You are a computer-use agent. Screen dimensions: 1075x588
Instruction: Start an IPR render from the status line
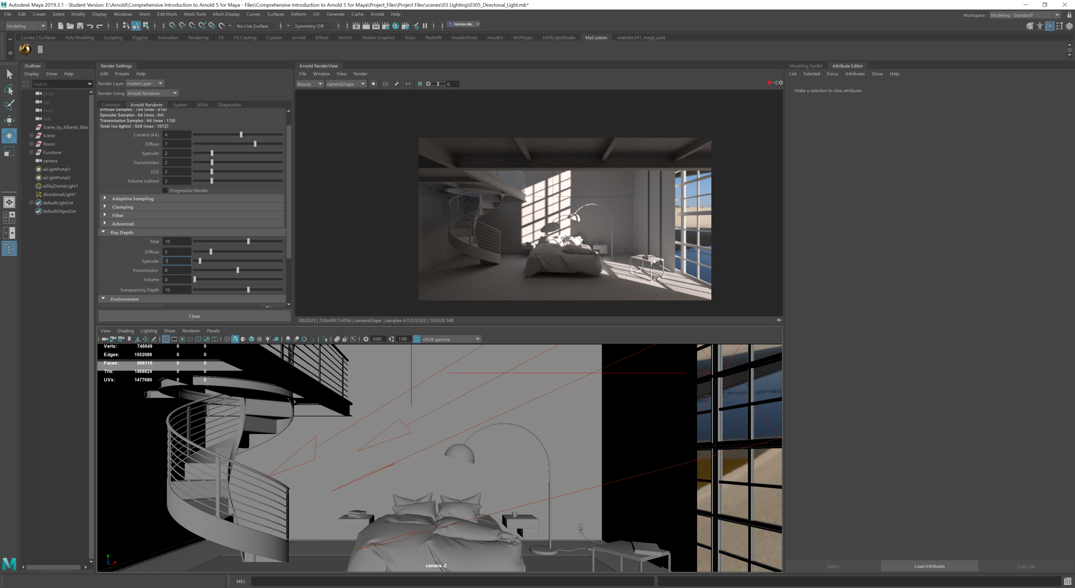[x=376, y=25]
